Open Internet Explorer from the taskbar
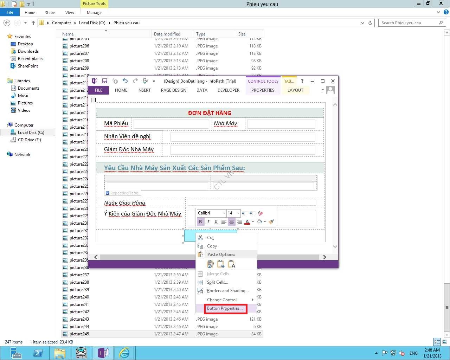This screenshot has width=450, height=360. (124, 352)
